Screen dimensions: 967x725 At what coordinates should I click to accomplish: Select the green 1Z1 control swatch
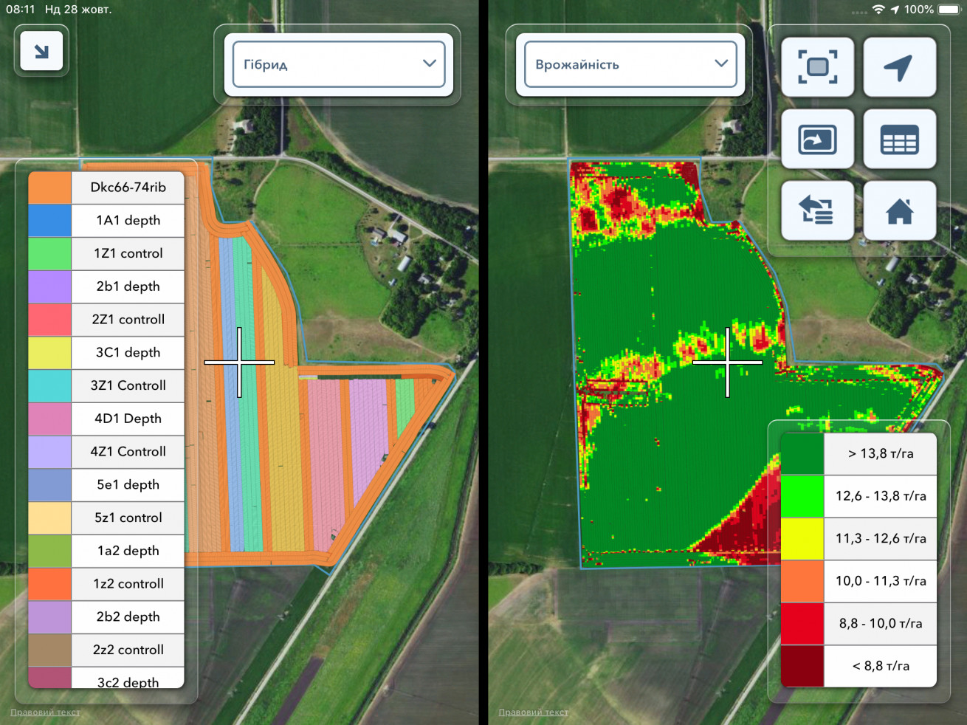pyautogui.click(x=49, y=253)
